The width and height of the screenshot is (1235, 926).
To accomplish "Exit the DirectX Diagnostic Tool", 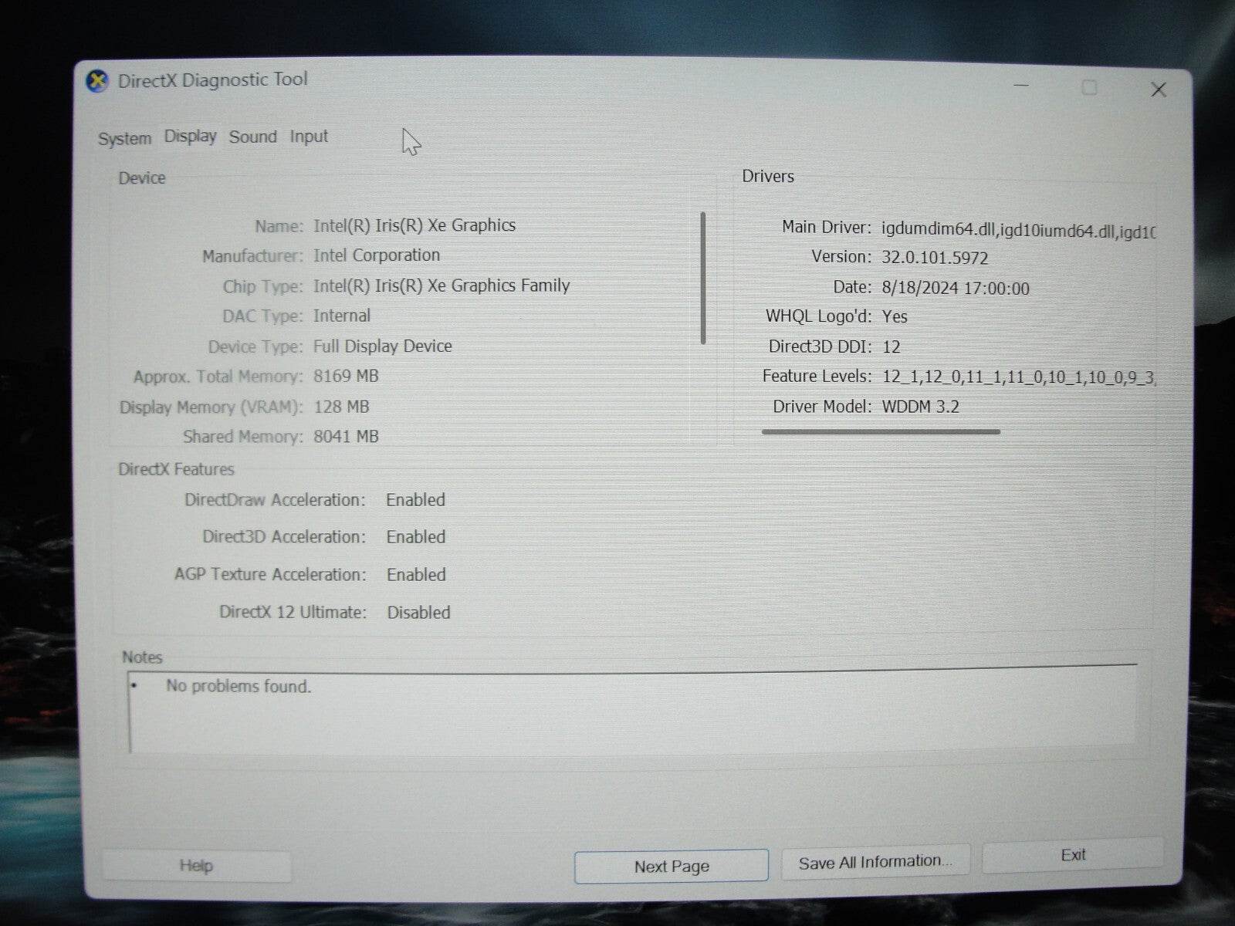I will coord(1073,855).
